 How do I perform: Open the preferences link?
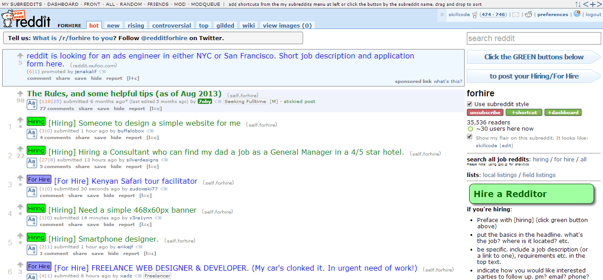[553, 15]
